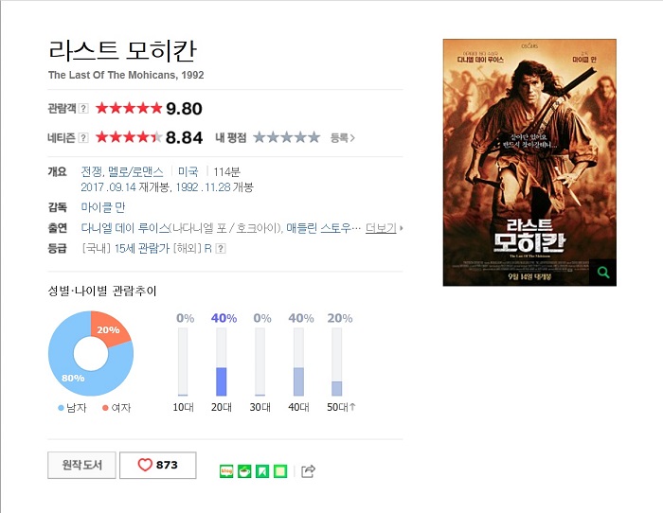Set my rating with the gray stars
Screen dimensions: 663x513
[286, 137]
